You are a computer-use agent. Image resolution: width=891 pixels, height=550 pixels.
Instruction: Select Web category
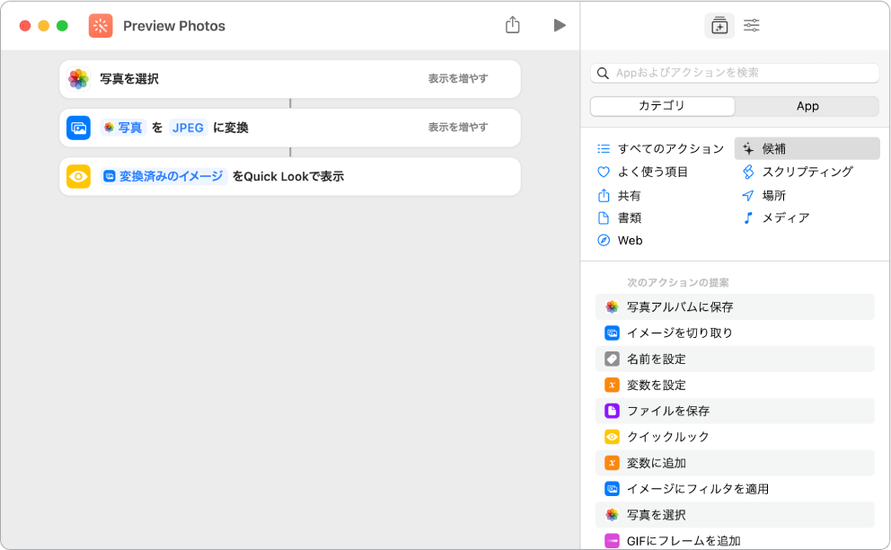620,241
